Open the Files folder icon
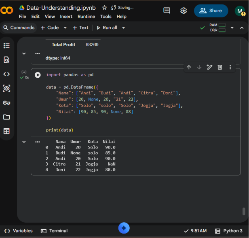Image resolution: width=249 pixels, height=238 pixels. coord(6,117)
